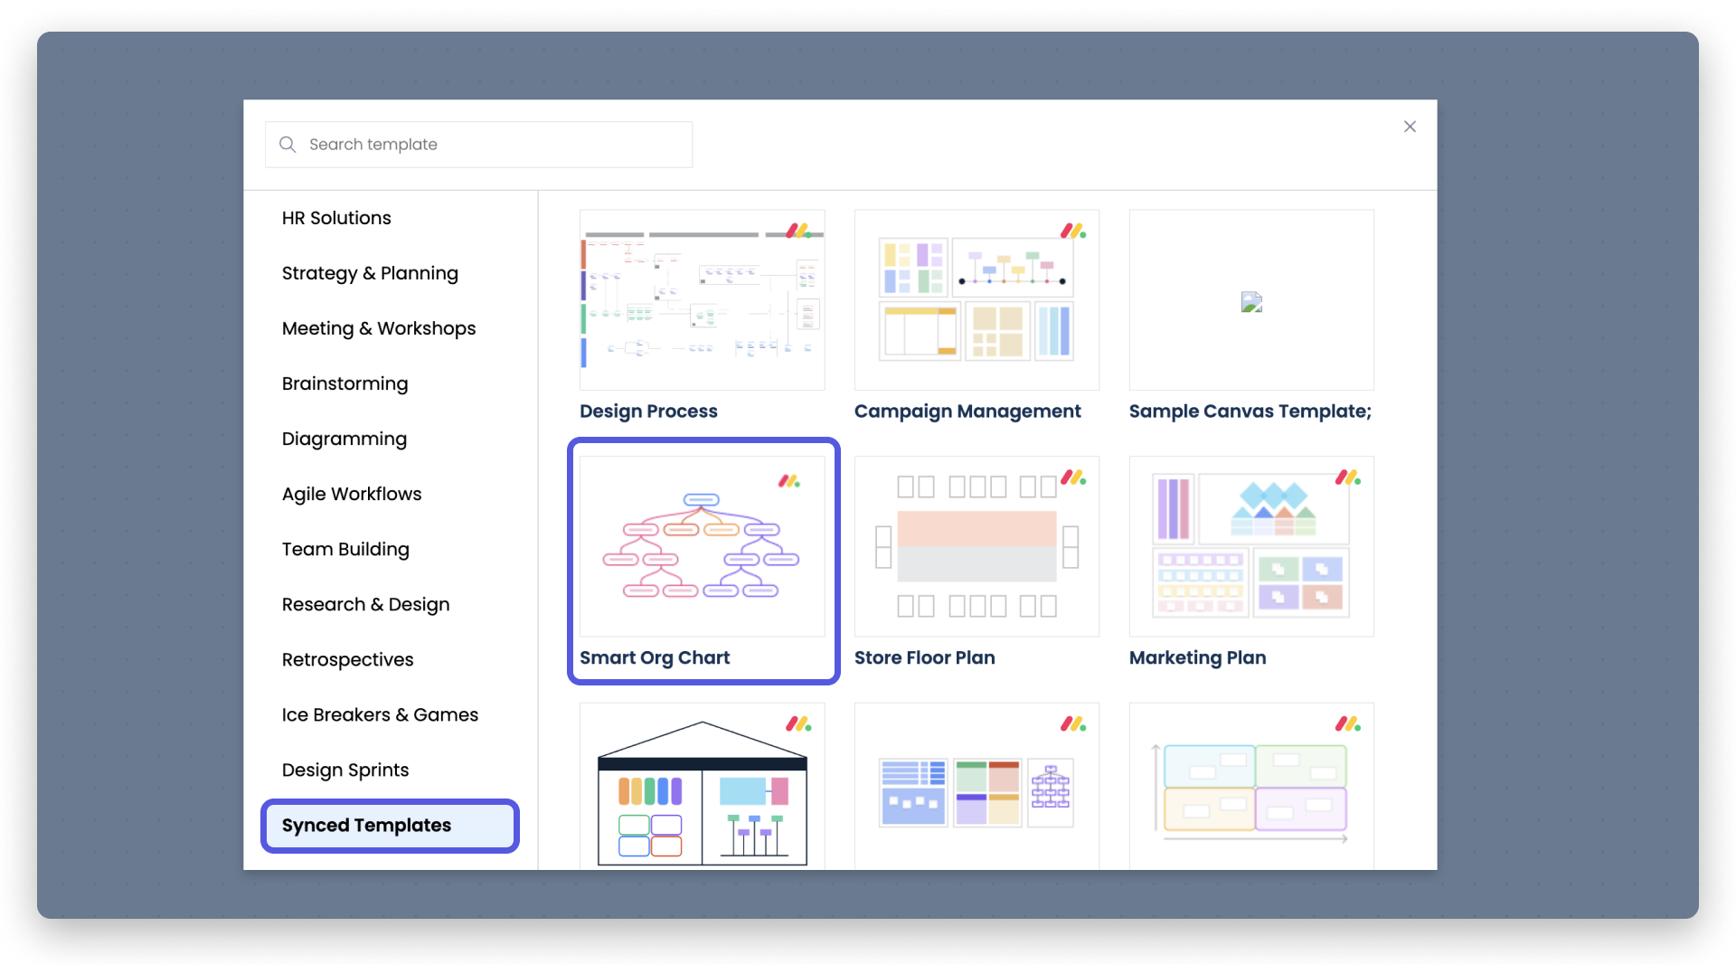Click broken image icon in Sample Canvas card

pos(1251,302)
